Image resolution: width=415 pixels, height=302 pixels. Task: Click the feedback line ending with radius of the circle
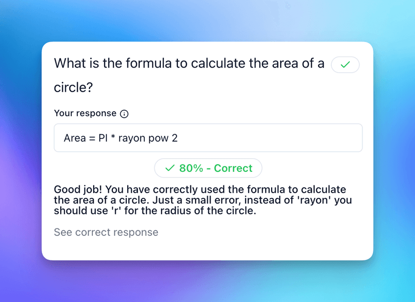click(155, 211)
